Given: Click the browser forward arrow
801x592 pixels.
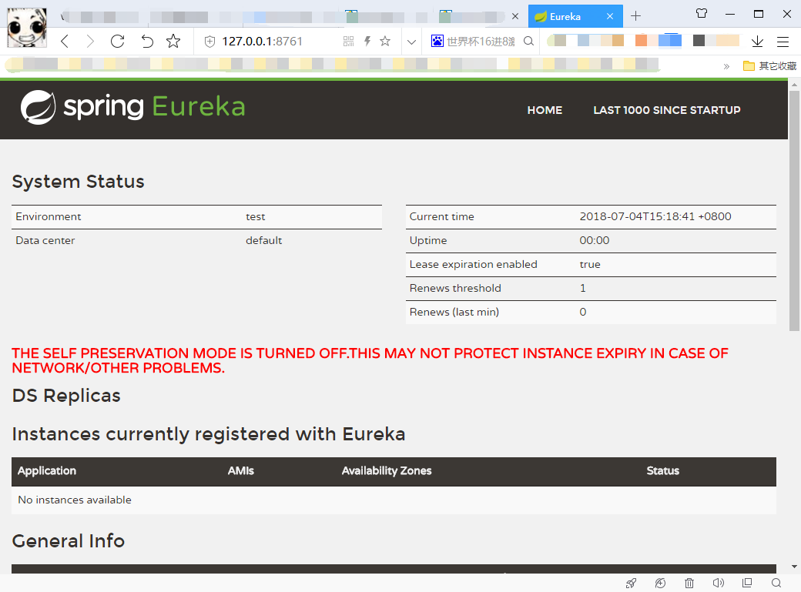Looking at the screenshot, I should pos(90,41).
